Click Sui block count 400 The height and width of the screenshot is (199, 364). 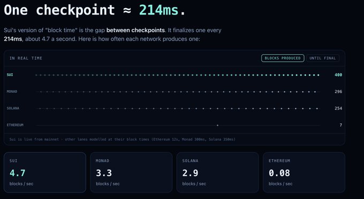(338, 75)
